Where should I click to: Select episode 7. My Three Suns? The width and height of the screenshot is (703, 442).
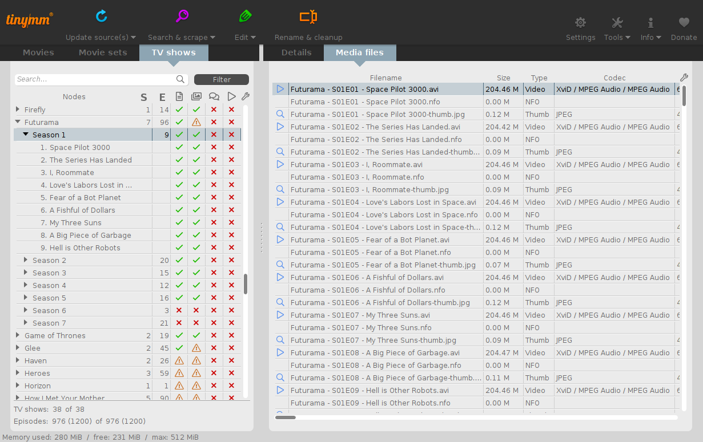point(128,222)
